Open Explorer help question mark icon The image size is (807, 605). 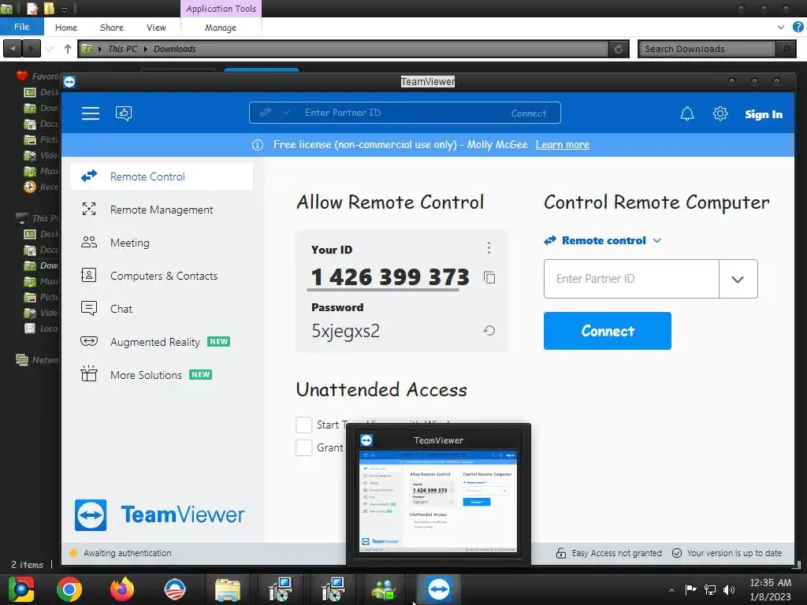(x=798, y=28)
